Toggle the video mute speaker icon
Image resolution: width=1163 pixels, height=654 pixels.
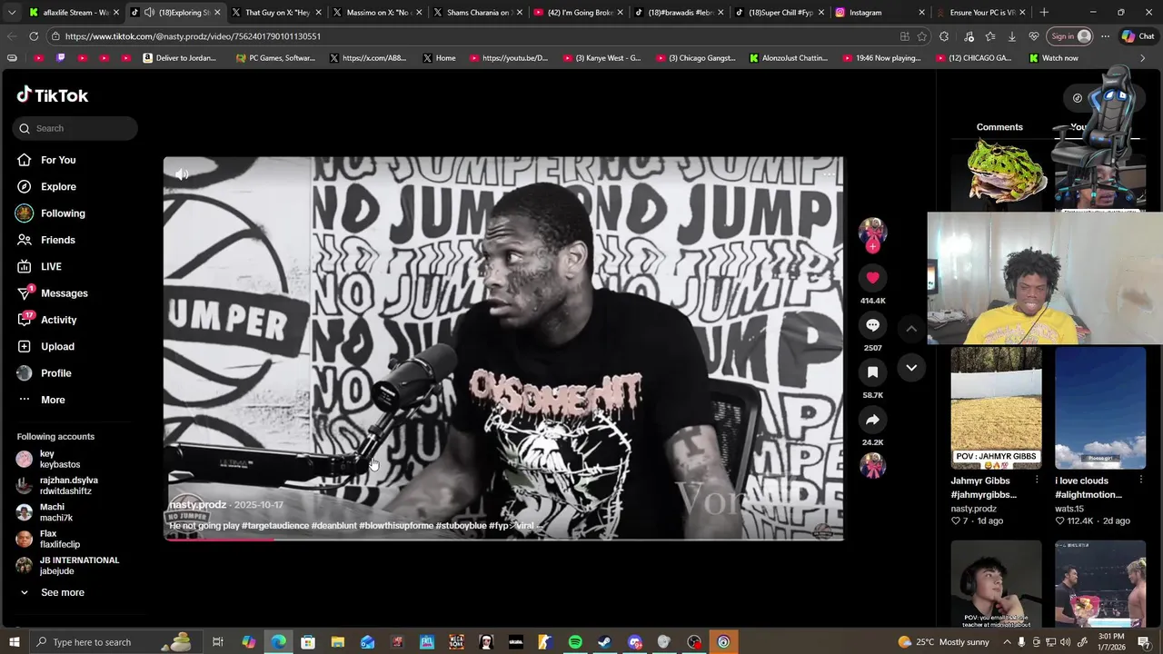(182, 174)
